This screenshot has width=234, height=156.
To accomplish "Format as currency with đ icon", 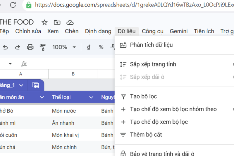I will tap(89, 47).
